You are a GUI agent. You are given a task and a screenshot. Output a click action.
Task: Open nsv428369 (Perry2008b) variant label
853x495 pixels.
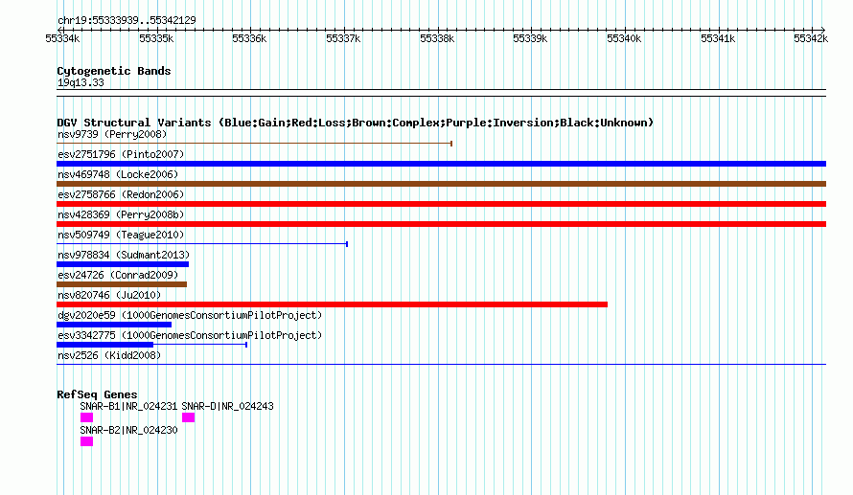point(121,214)
